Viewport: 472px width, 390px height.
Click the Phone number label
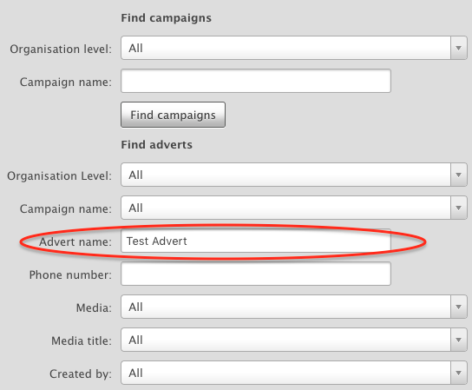(x=70, y=274)
